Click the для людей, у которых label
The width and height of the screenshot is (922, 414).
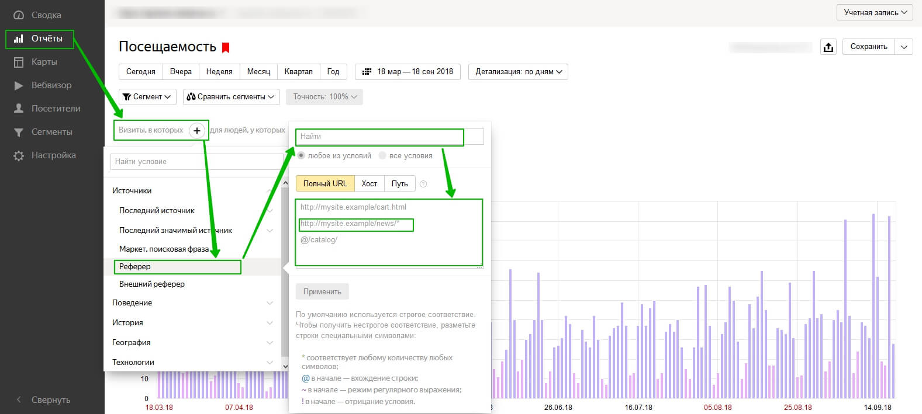pos(247,130)
